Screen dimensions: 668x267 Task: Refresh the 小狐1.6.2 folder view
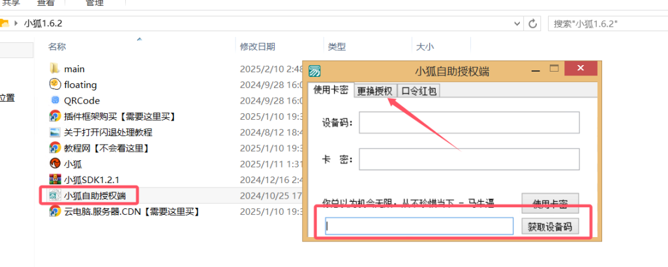(532, 23)
